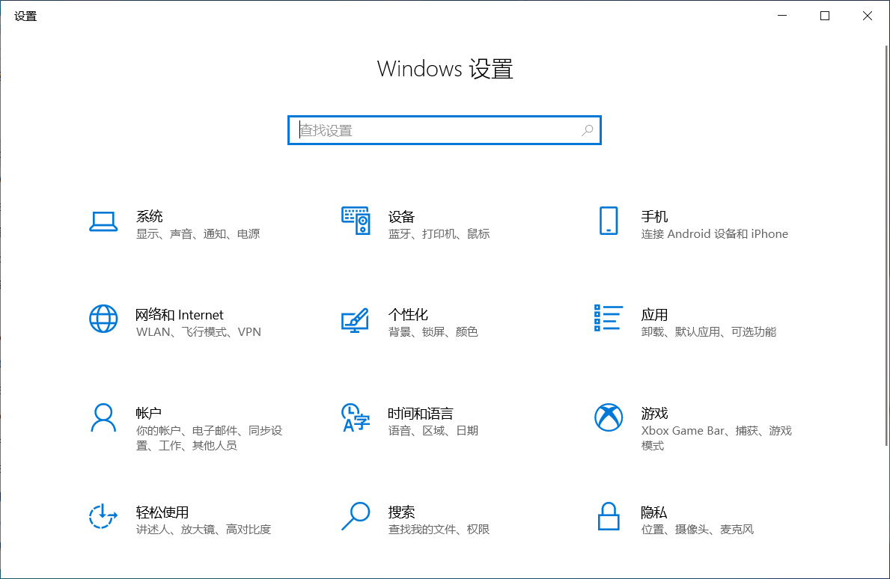
Task: Open the 手机 phone icon
Action: tap(609, 221)
